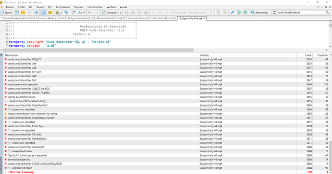Switch to Momento 4.mq4 tab
This screenshot has width=332, height=174.
(x=137, y=18)
